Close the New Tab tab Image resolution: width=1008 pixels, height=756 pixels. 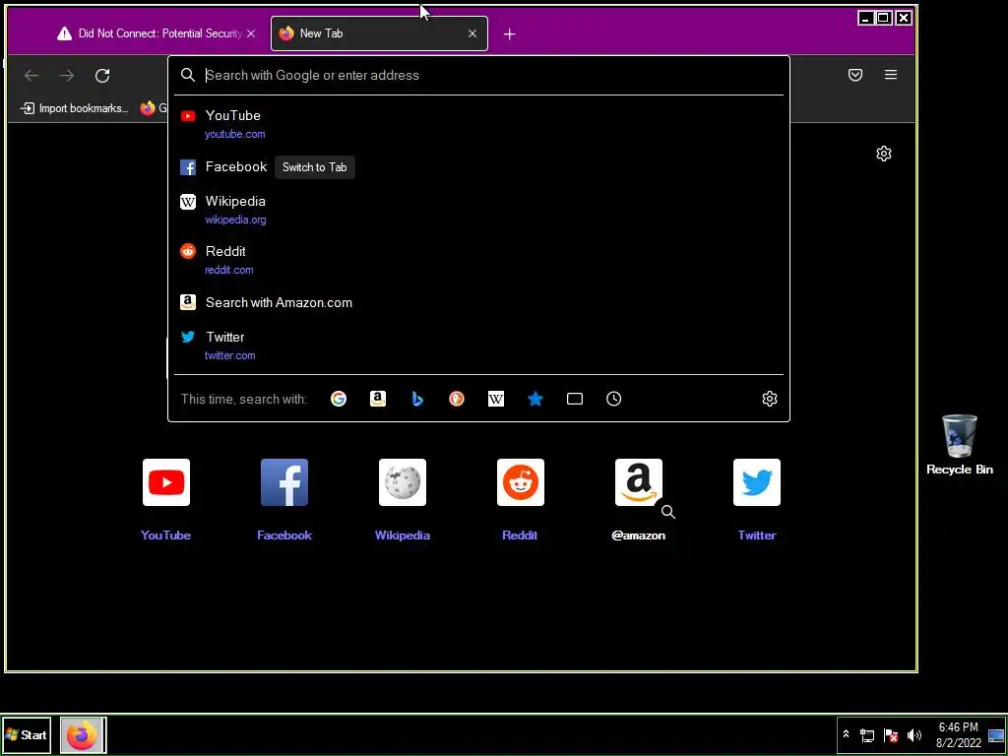472,33
